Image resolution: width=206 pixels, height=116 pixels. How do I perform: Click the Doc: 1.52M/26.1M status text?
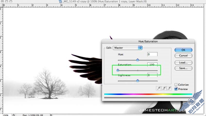[33, 115]
